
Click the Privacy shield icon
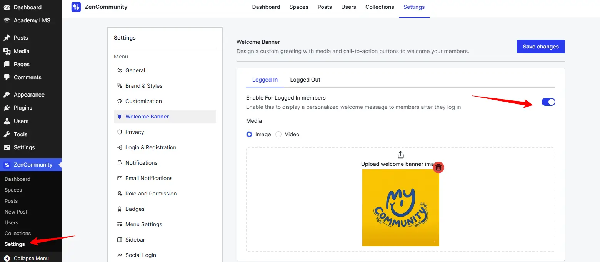(119, 132)
